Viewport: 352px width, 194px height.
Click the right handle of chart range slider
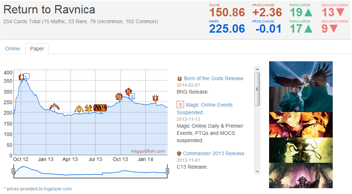click(x=168, y=171)
